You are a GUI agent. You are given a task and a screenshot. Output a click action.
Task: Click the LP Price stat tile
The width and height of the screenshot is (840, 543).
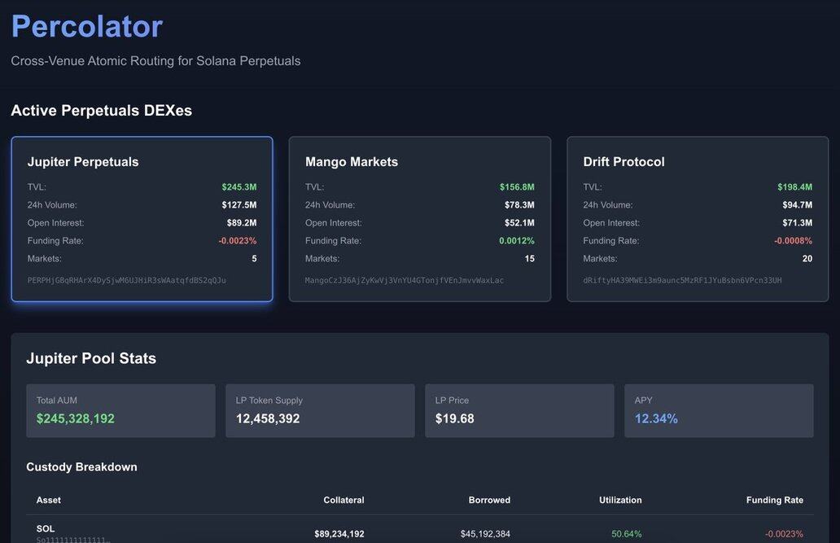519,410
